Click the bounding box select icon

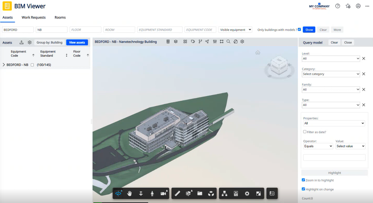[x=222, y=42]
